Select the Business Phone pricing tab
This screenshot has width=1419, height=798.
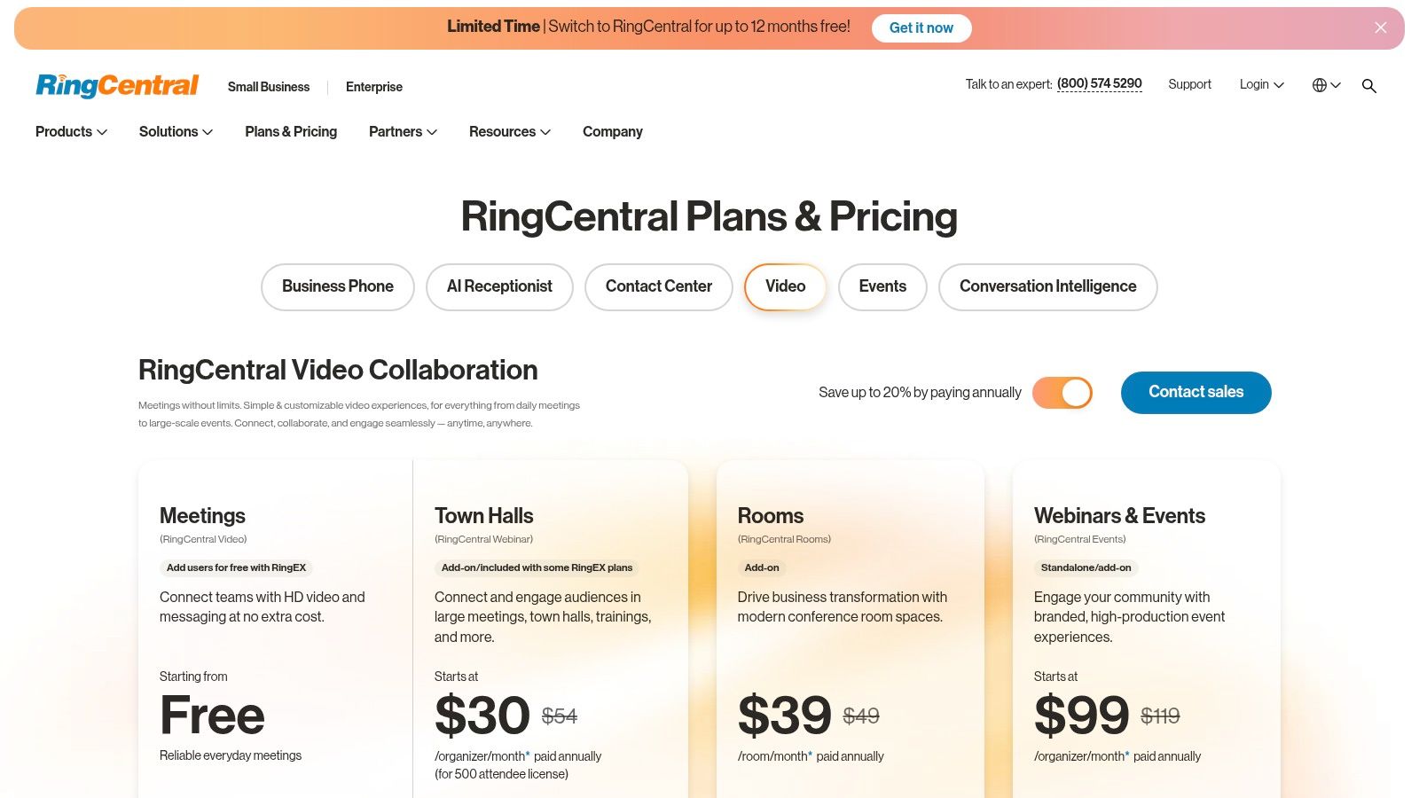coord(337,286)
